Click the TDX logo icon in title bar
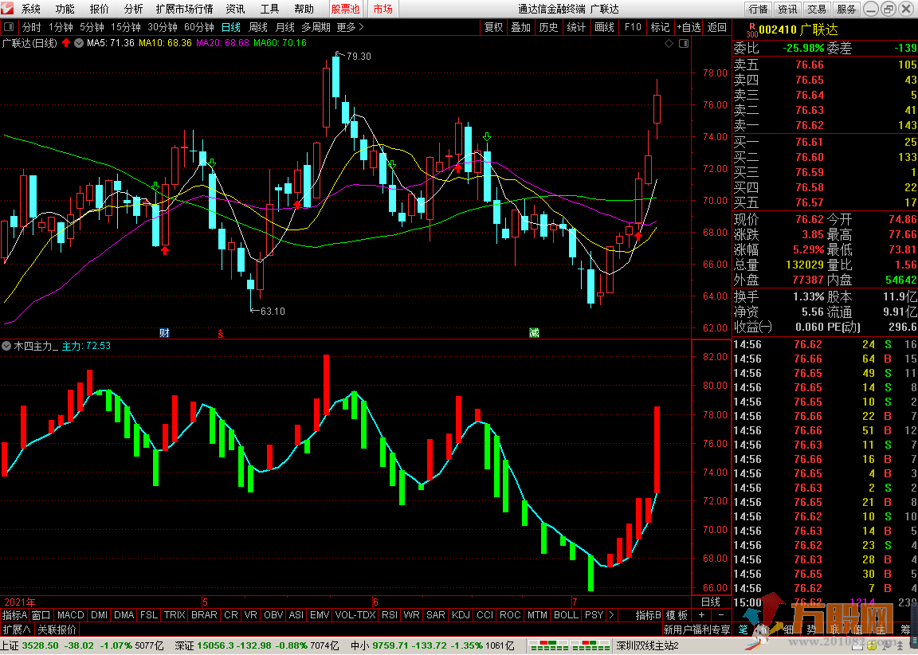 coord(9,10)
